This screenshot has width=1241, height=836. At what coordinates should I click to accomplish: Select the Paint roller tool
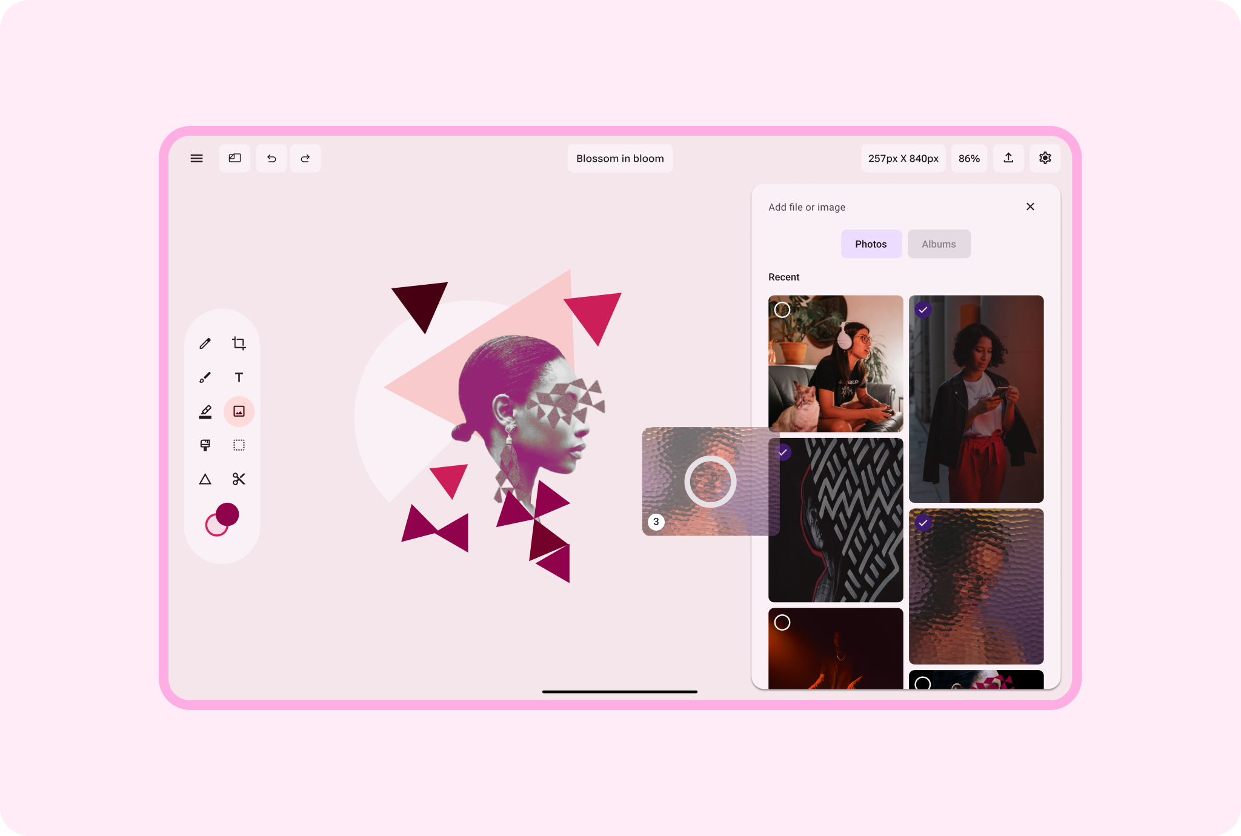point(205,445)
